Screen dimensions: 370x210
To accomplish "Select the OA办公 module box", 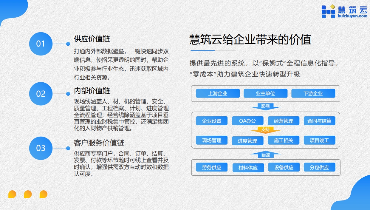I will click(247, 121).
